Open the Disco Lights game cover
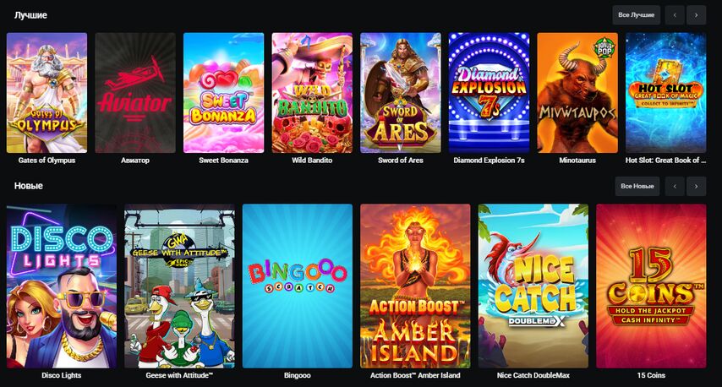Screen dimensions: 722x387 (61, 286)
